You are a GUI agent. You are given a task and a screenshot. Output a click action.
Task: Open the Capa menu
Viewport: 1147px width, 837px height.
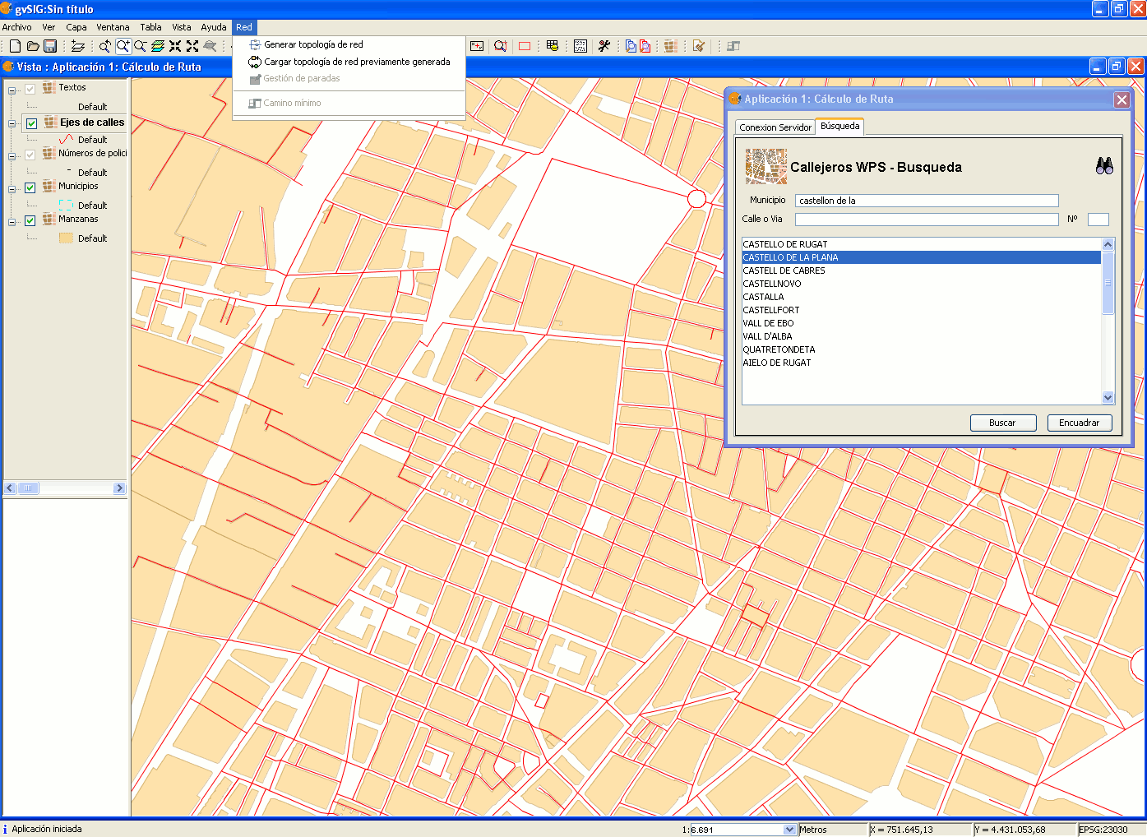[x=76, y=27]
